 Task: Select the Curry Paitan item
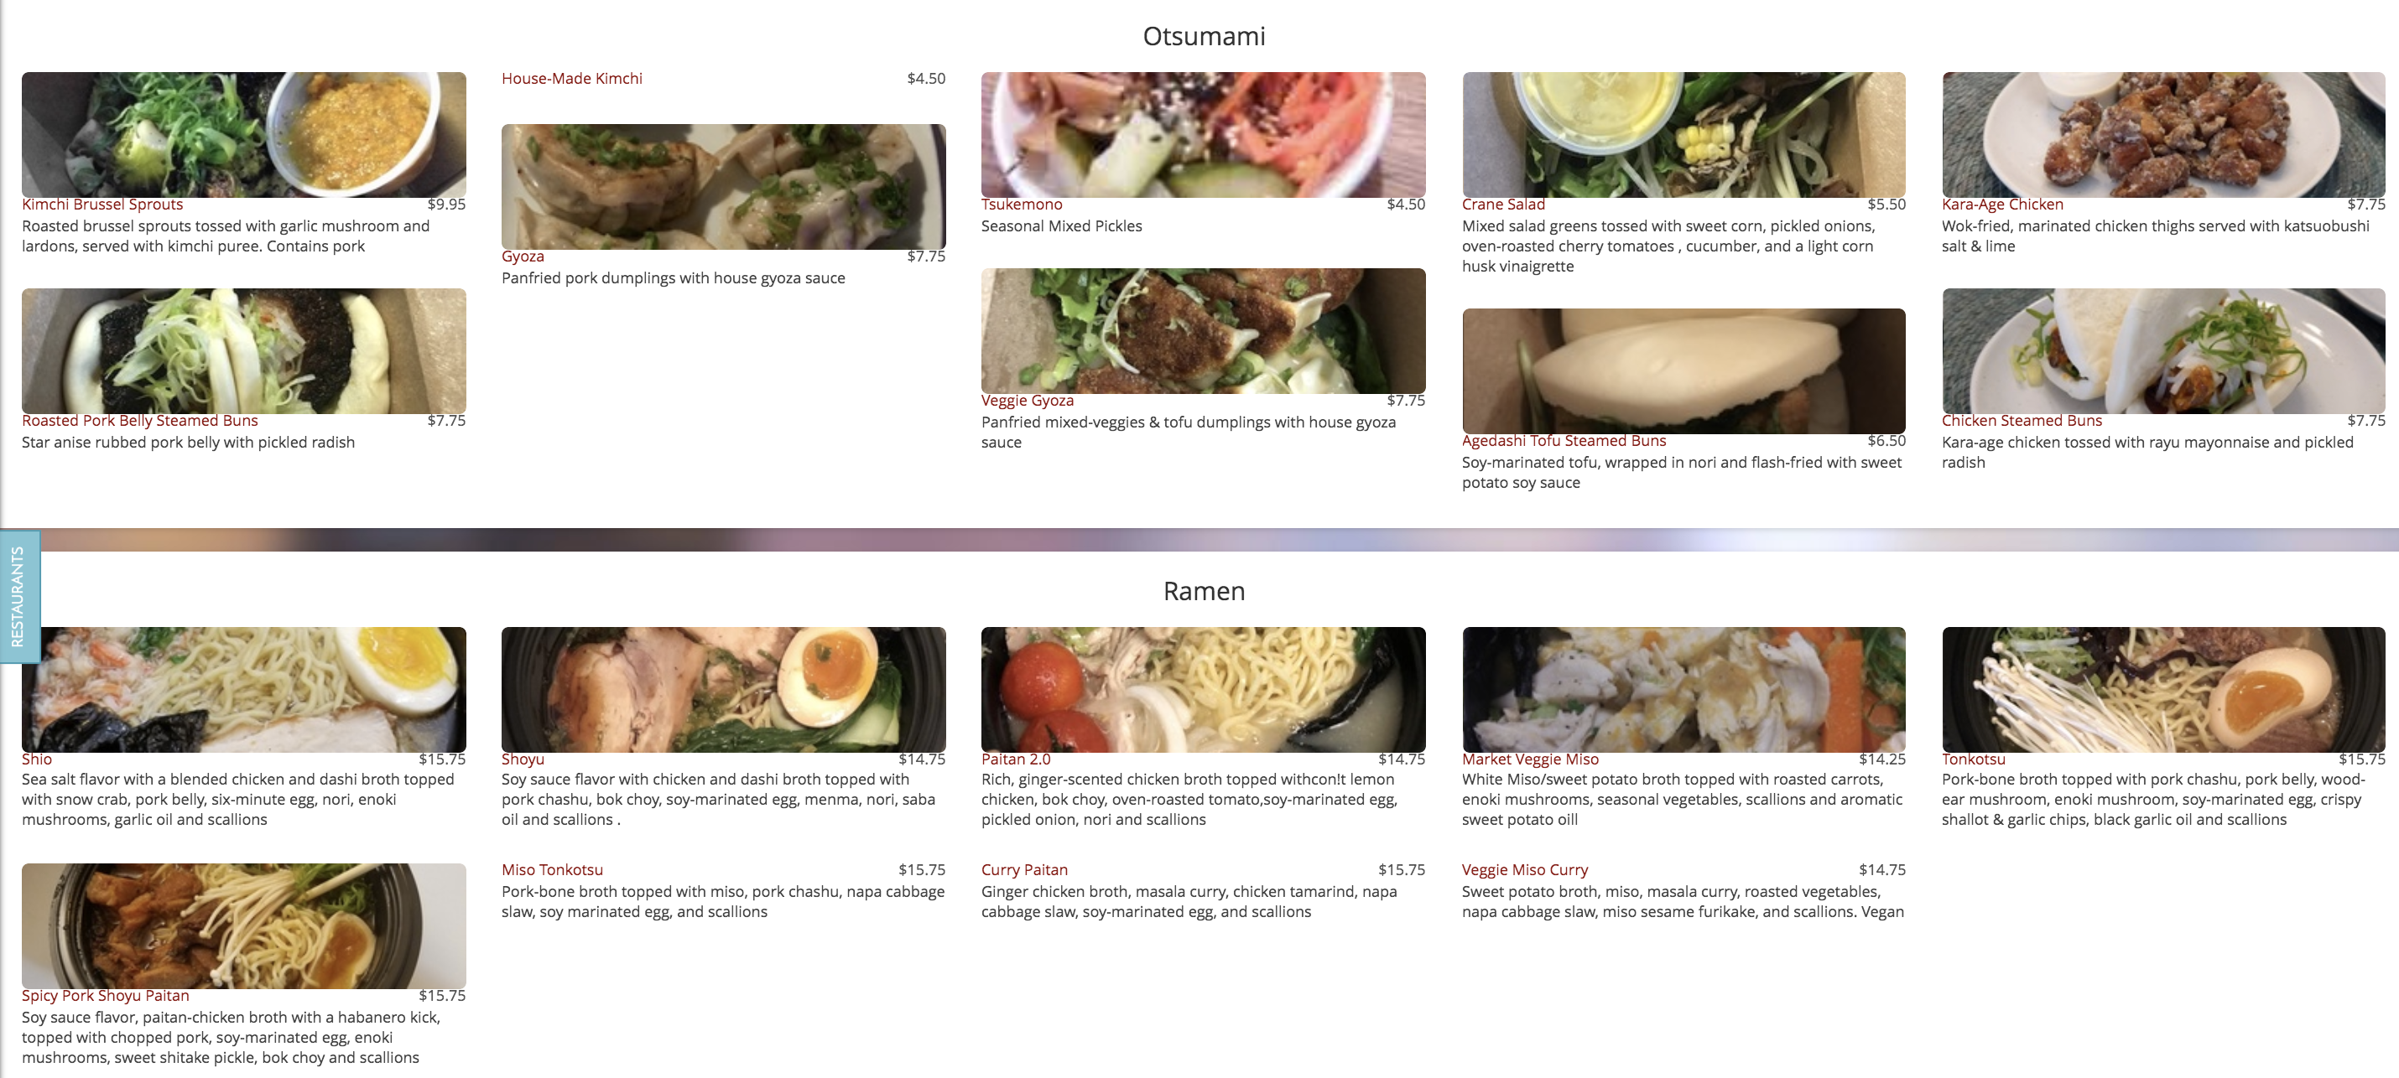click(x=1023, y=869)
